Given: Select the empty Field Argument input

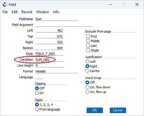Looking at the screenshot, I should pyautogui.click(x=64, y=25).
